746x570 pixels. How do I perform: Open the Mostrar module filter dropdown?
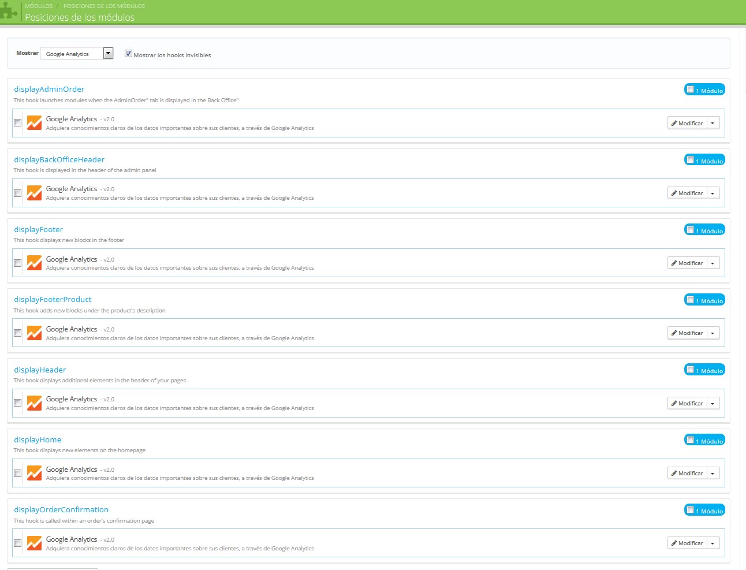[77, 53]
